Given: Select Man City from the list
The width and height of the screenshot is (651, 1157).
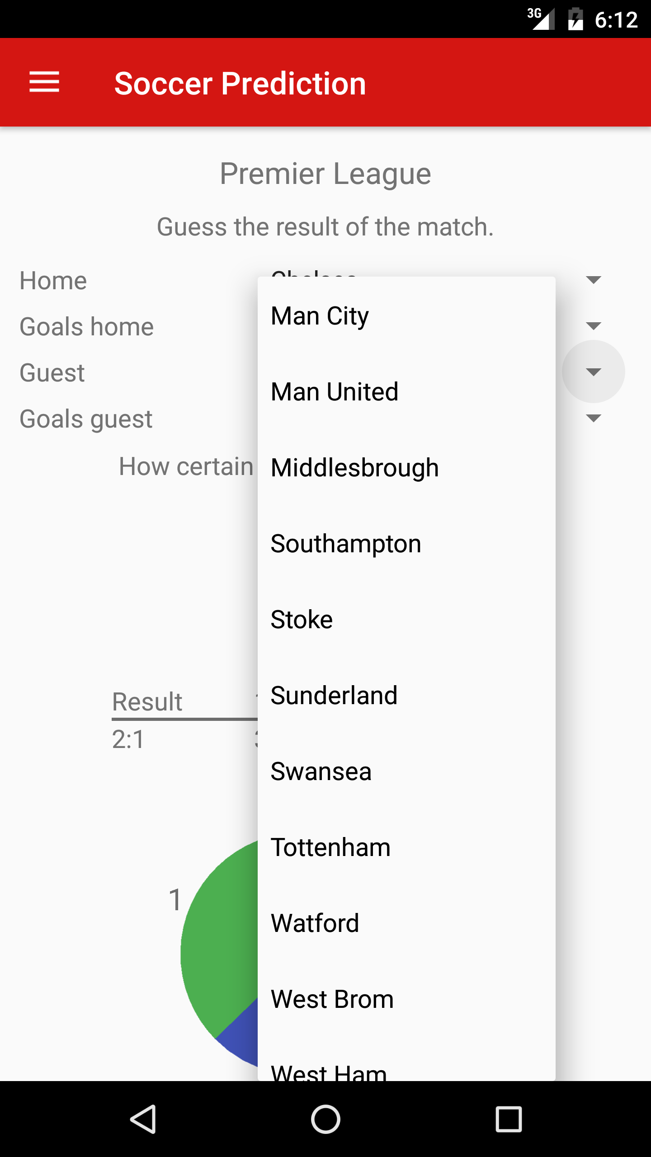Looking at the screenshot, I should pos(406,315).
